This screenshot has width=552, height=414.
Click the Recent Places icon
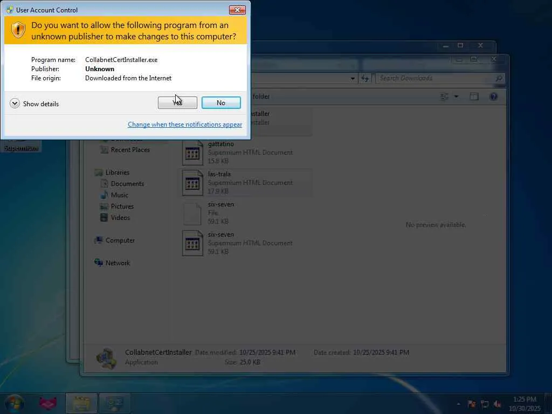pos(104,150)
